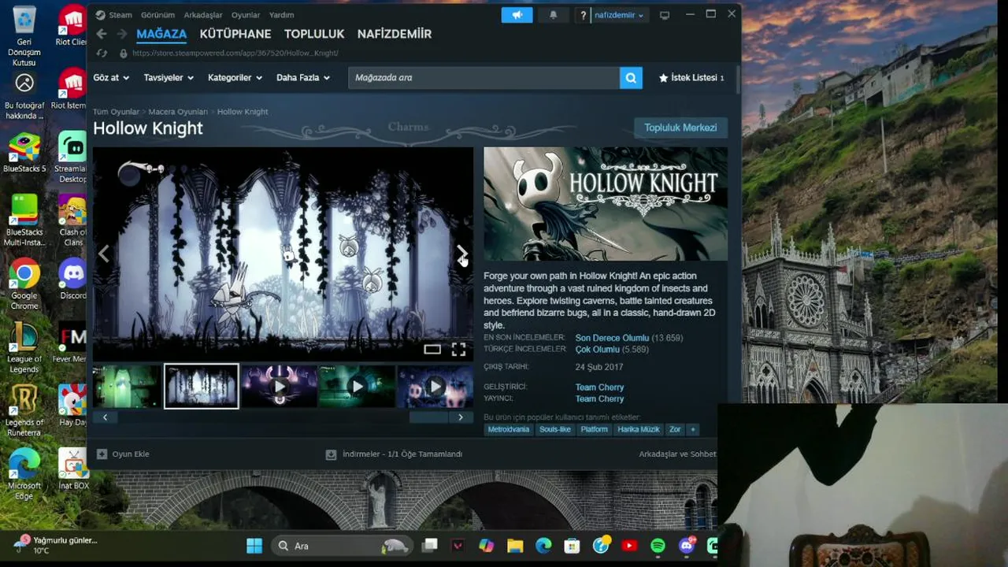1008x567 pixels.
Task: Open the NAFİZDEMİİR profile tab
Action: tap(395, 34)
